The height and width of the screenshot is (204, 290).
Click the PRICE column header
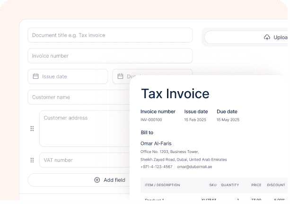256,185
